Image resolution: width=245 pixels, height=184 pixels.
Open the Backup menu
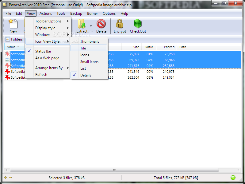coord(76,14)
